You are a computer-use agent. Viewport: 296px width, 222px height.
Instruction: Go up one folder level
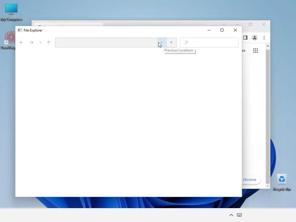[x=49, y=42]
